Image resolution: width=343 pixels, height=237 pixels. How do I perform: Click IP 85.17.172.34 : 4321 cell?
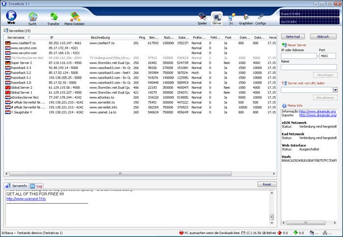tap(64, 48)
